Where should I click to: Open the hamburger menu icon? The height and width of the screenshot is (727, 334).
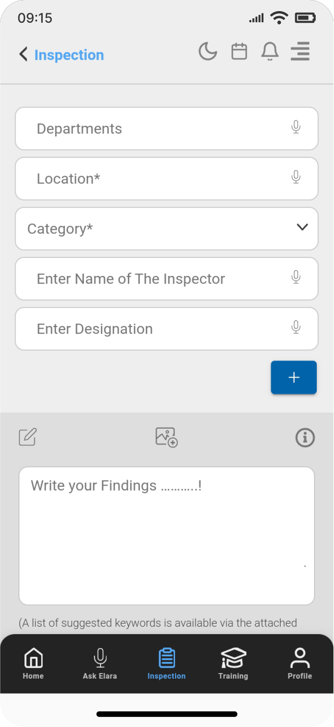(x=300, y=52)
